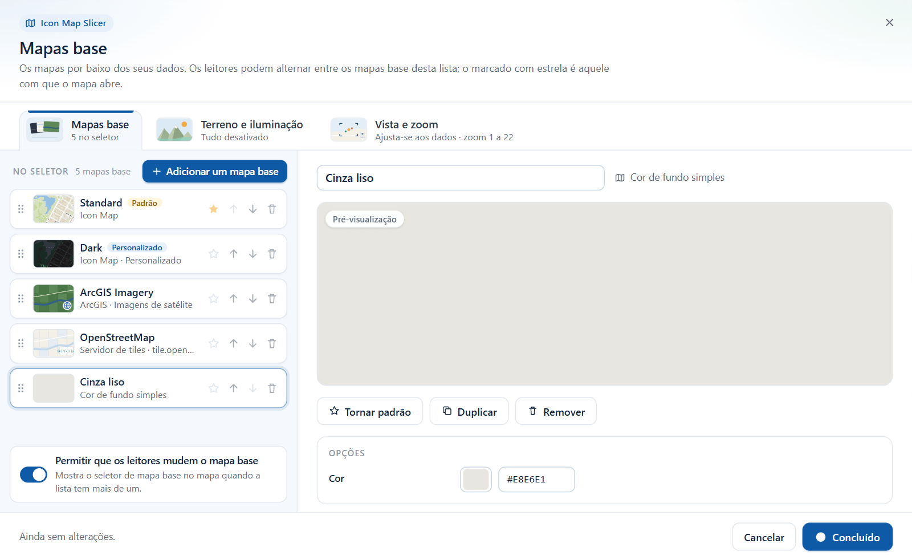Switch to Terreno e iluminação tab
The width and height of the screenshot is (912, 560).
click(230, 130)
